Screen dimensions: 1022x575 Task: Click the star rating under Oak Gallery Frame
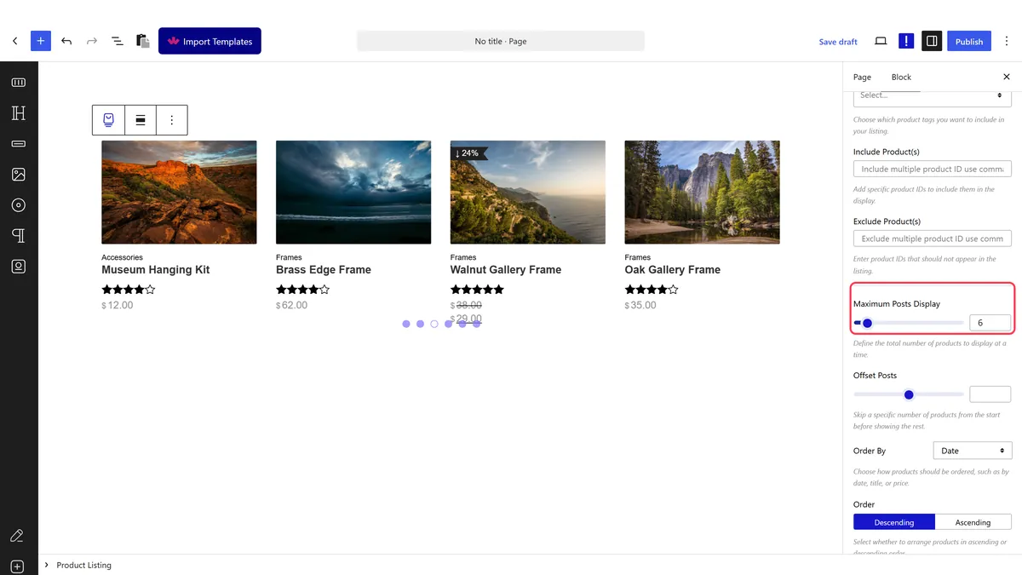click(x=652, y=290)
